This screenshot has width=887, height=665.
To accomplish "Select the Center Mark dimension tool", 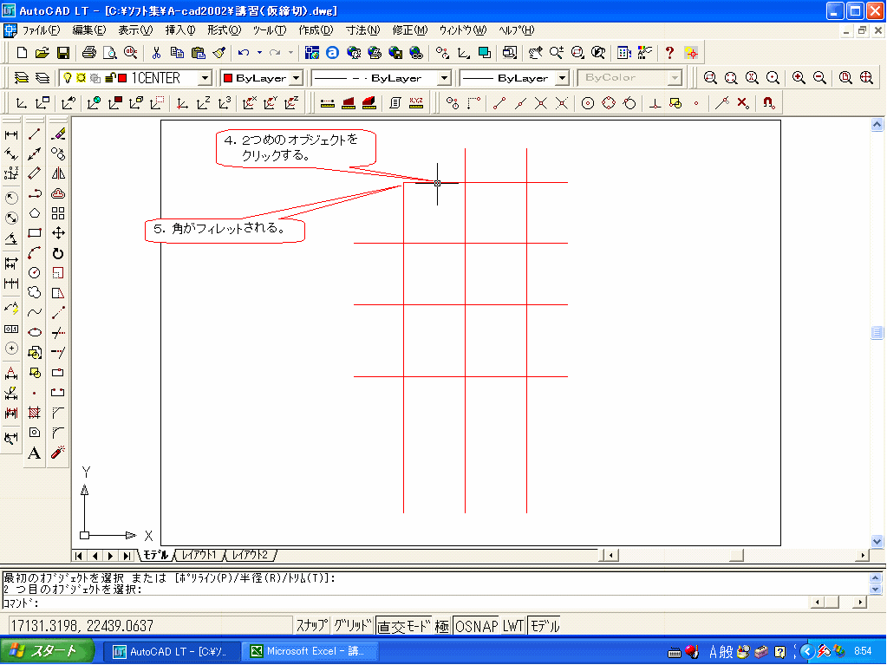I will [x=11, y=349].
